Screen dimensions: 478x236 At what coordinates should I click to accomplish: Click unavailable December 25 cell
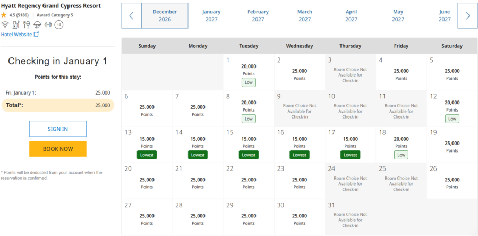coord(401,181)
